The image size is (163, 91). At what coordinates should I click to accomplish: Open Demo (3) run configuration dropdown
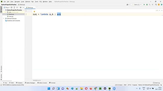click(137, 5)
